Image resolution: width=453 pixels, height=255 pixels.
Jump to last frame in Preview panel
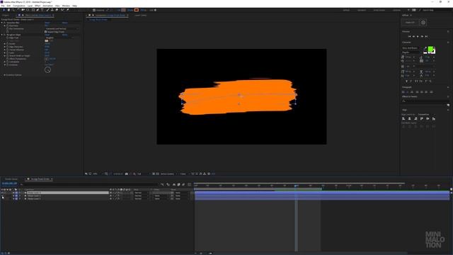(x=426, y=36)
